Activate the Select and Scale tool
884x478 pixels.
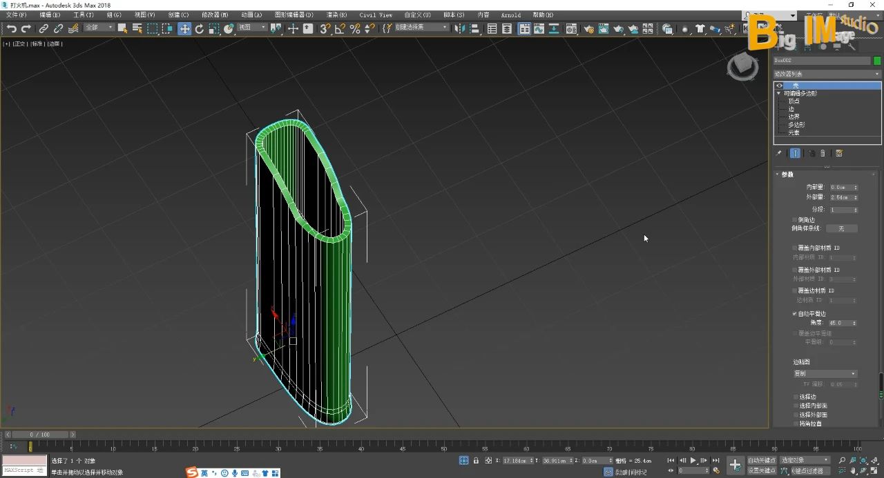click(x=214, y=28)
